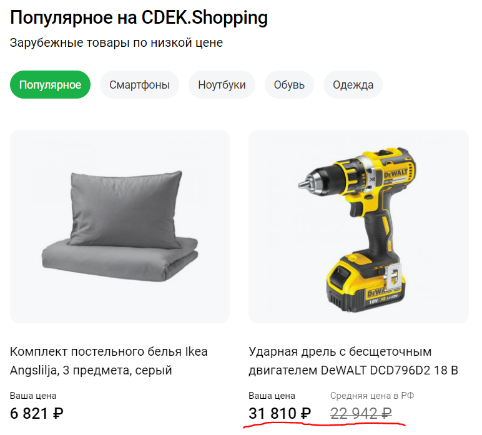Click the Ваша цена label under bedding
The height and width of the screenshot is (435, 482).
[x=33, y=396]
